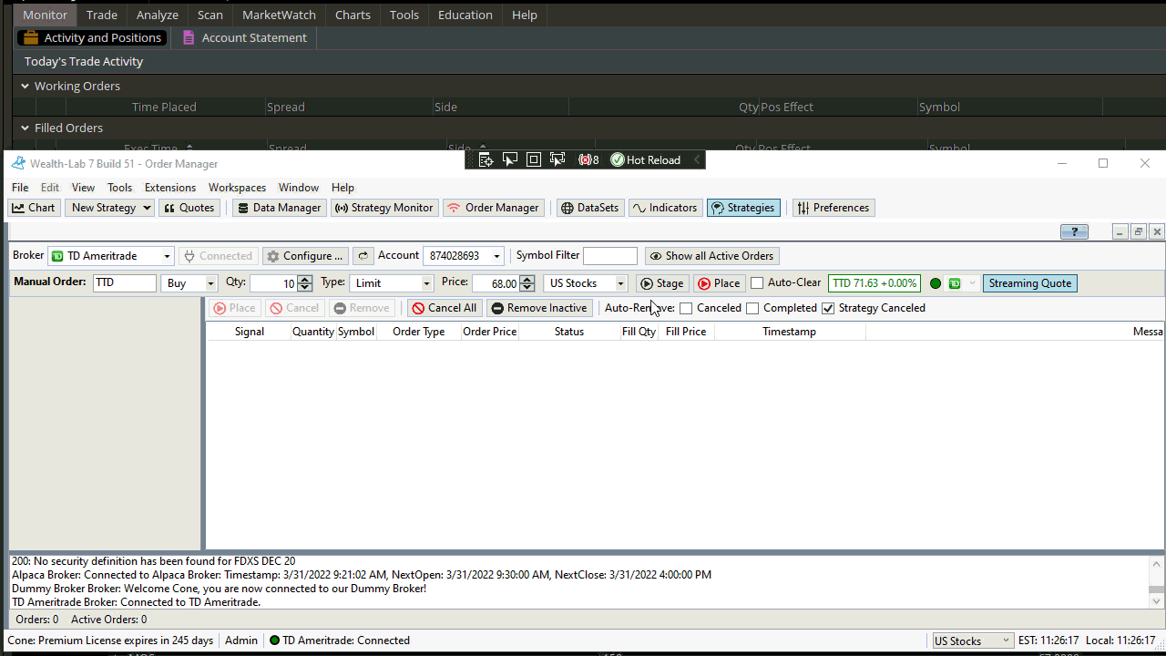
Task: Click the Manual Order symbol field
Action: (125, 283)
